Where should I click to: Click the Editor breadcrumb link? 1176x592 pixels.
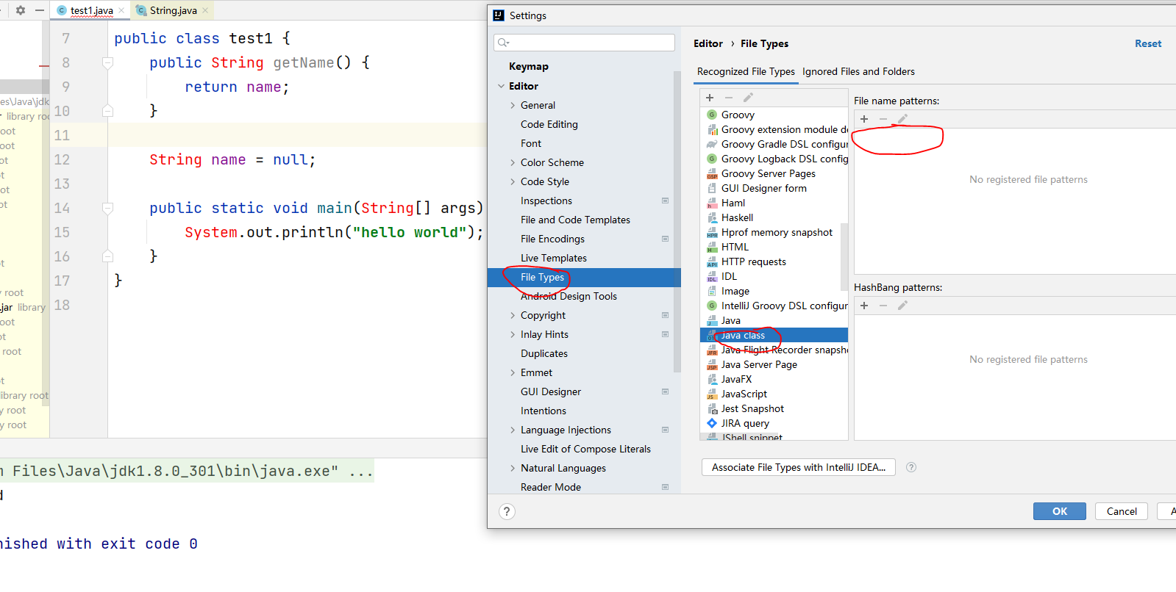point(708,43)
